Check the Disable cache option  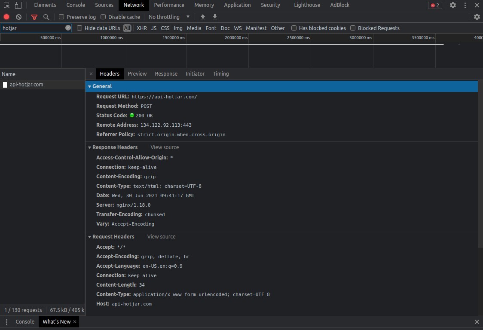[x=103, y=17]
